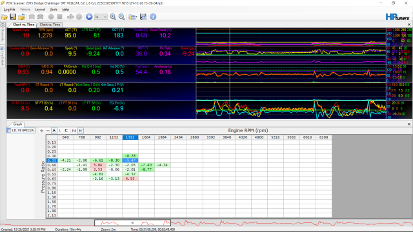The height and width of the screenshot is (232, 413).
Task: Click the grayed-out power icon
Action: [x=79, y=17]
